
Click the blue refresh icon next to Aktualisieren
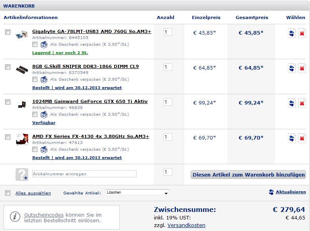tap(271, 192)
